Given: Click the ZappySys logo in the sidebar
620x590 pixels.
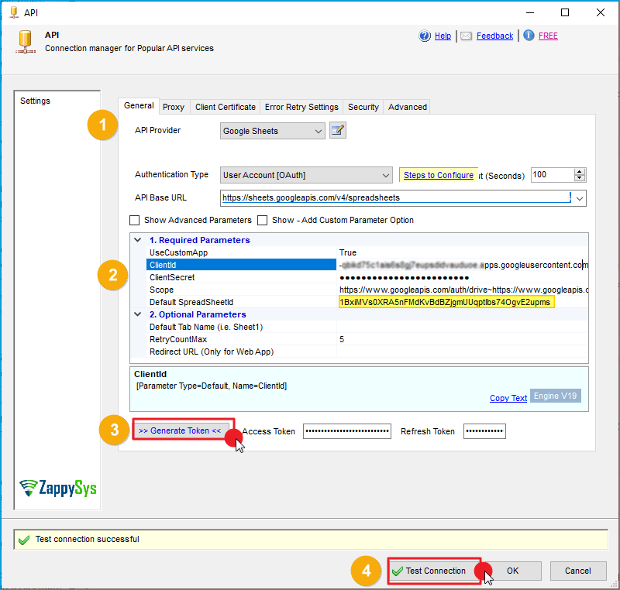Looking at the screenshot, I should click(x=58, y=488).
